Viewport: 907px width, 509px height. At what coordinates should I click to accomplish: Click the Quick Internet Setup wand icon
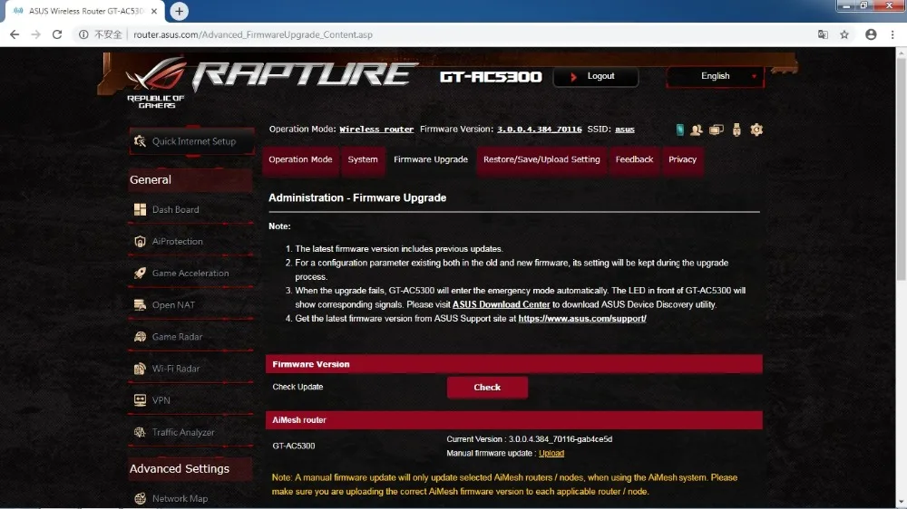pyautogui.click(x=140, y=141)
